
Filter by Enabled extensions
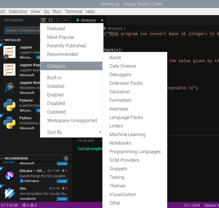(x=71, y=95)
